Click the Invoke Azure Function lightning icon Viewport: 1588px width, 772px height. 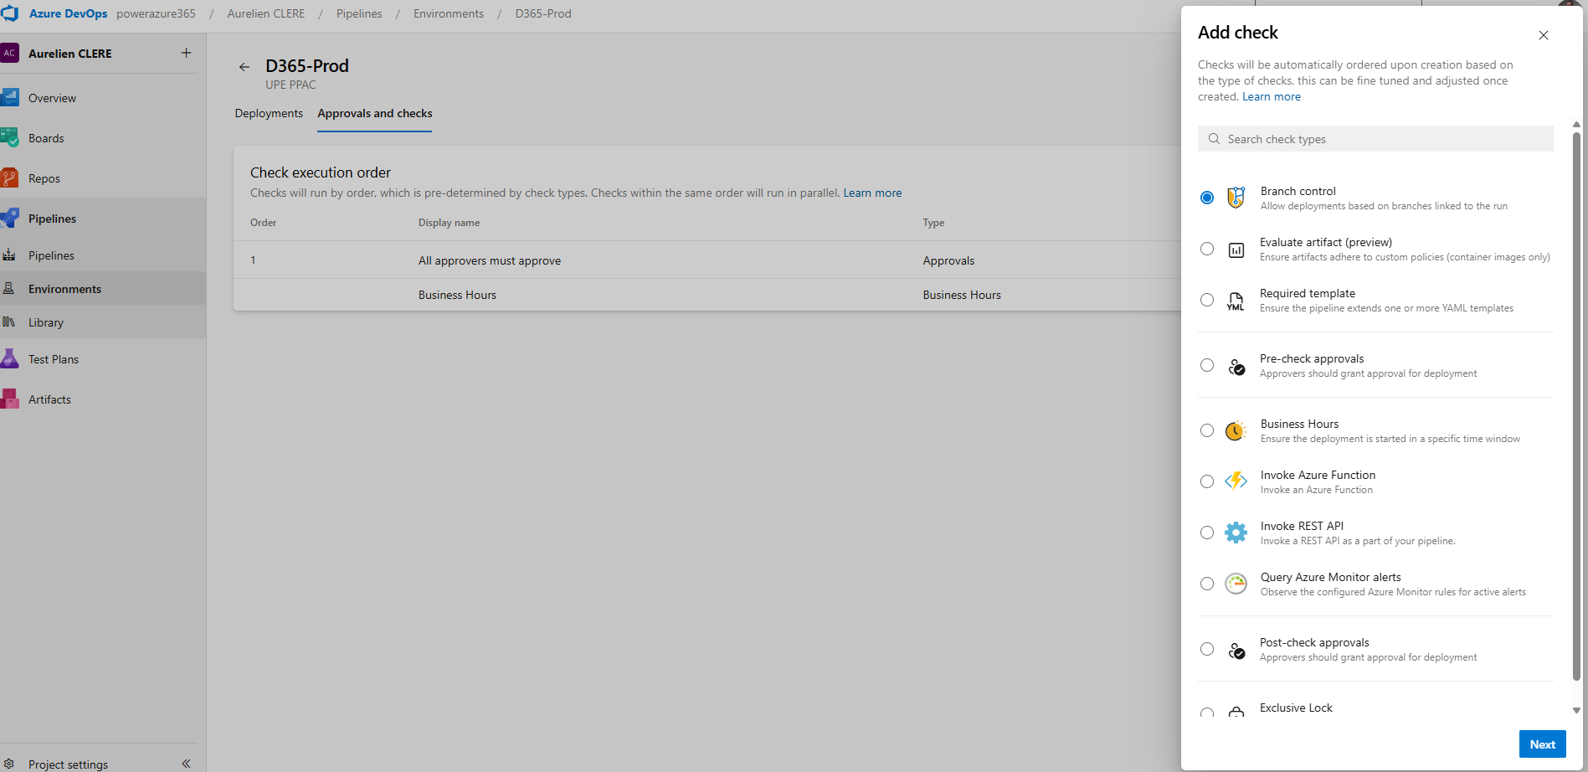(1236, 481)
